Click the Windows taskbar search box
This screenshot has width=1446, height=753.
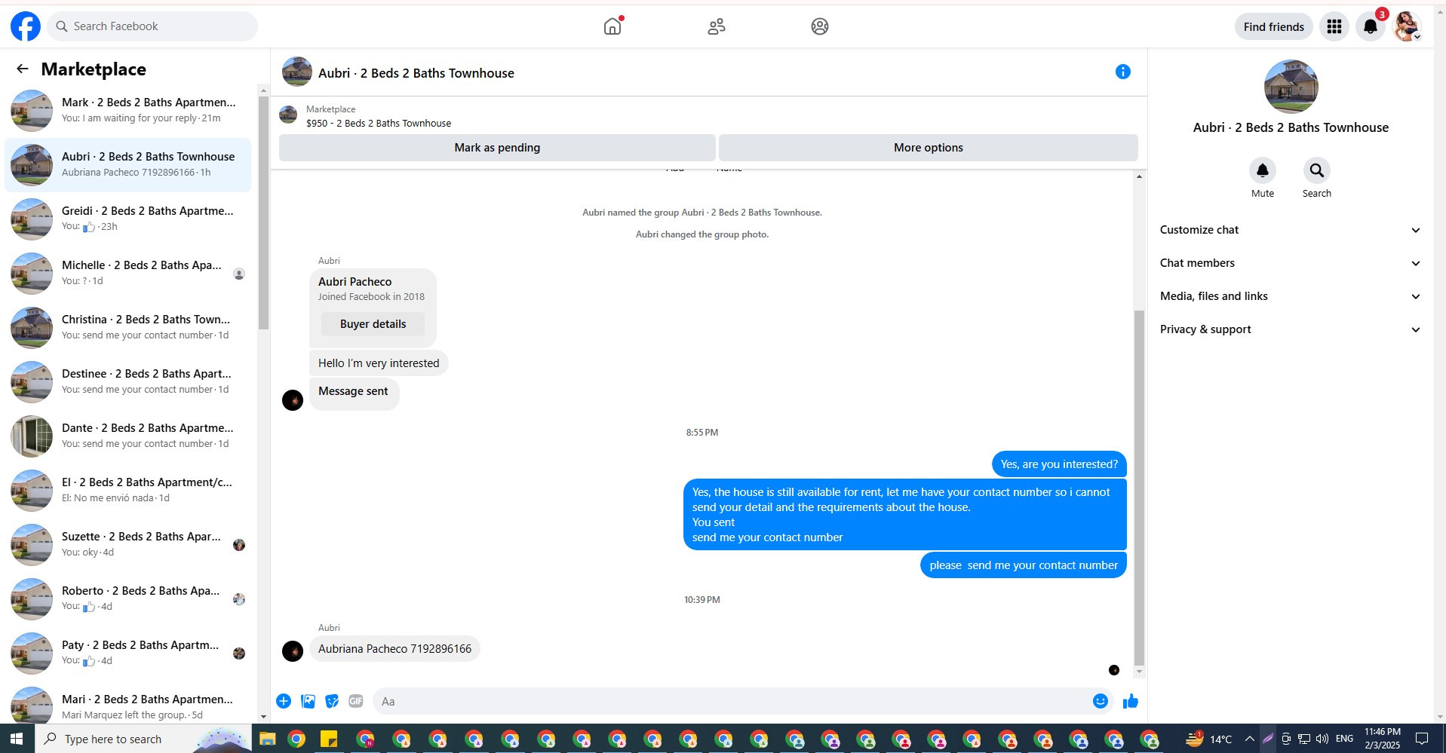coord(143,739)
